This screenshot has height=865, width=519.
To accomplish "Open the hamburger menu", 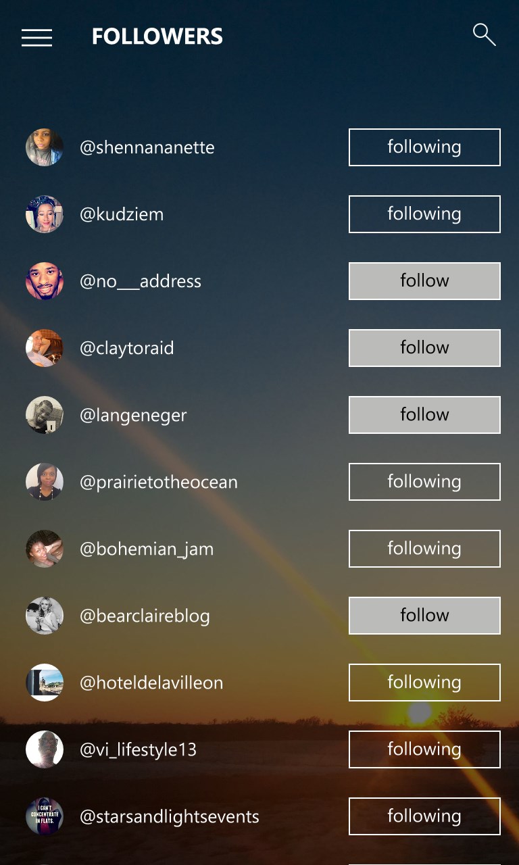I will (x=36, y=38).
